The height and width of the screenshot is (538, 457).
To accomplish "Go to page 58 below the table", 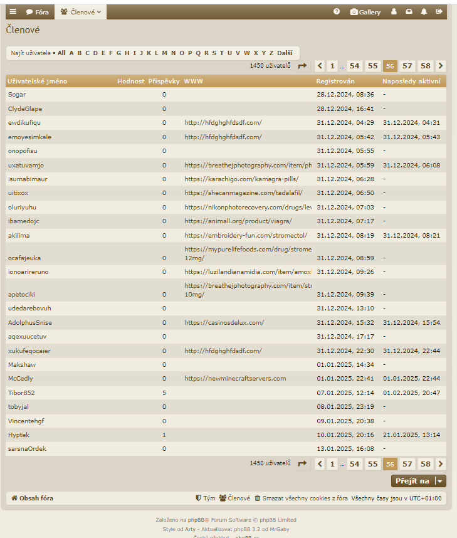I will tap(426, 464).
